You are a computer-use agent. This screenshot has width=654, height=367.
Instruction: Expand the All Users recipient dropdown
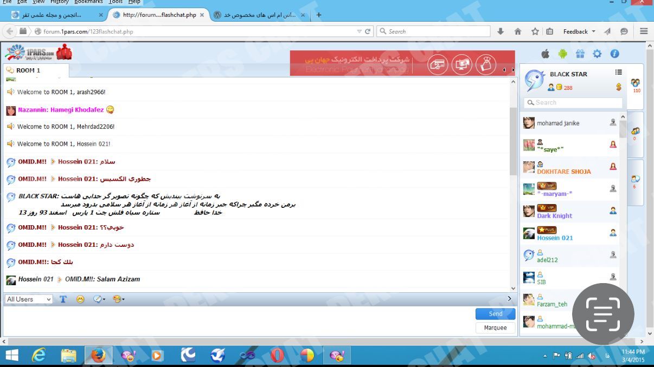click(x=29, y=299)
